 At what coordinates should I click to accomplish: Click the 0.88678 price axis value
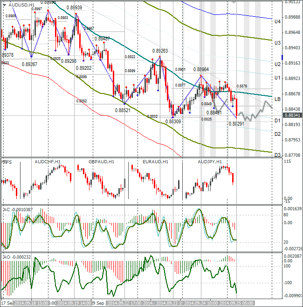click(293, 94)
